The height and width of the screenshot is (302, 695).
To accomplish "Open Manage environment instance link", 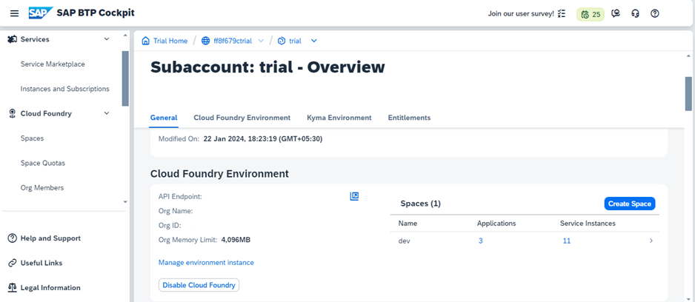I will [206, 263].
